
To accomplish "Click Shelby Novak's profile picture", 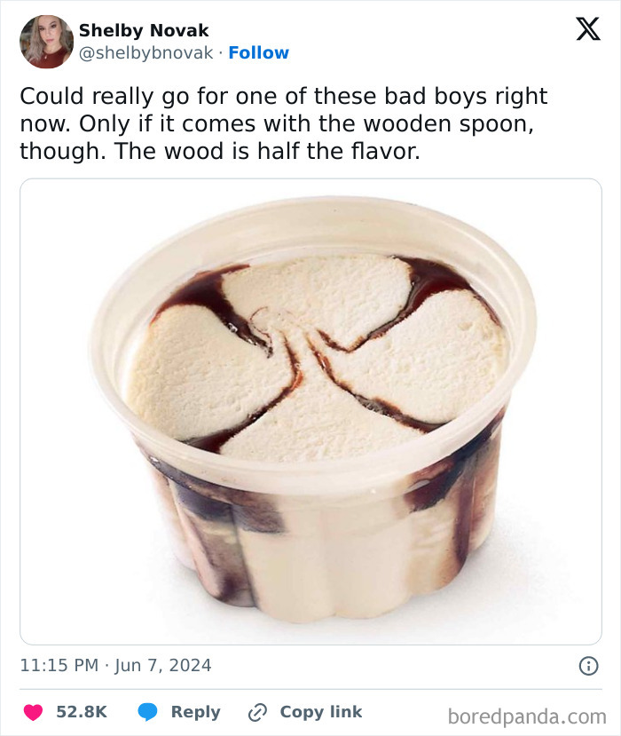I will [x=43, y=39].
